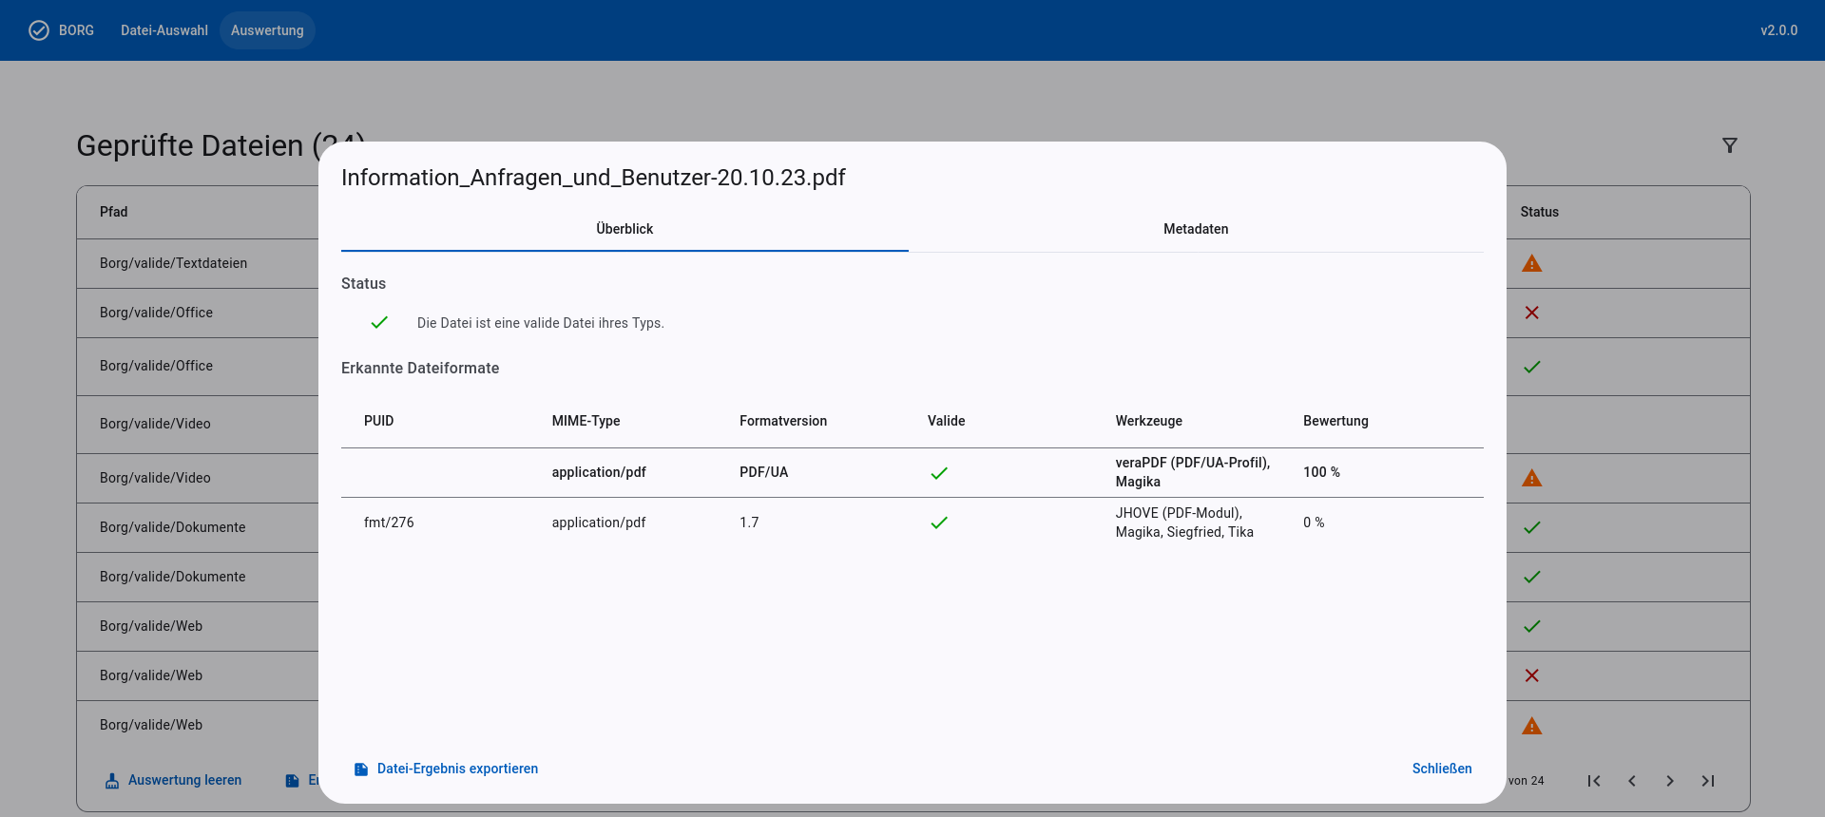Click the Pfad column header
The image size is (1825, 817).
tap(113, 212)
